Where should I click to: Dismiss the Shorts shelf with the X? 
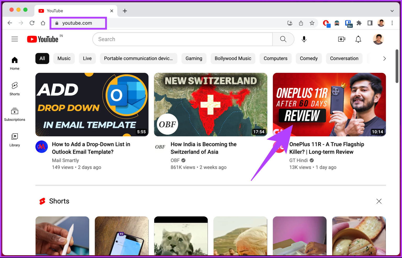click(x=379, y=201)
